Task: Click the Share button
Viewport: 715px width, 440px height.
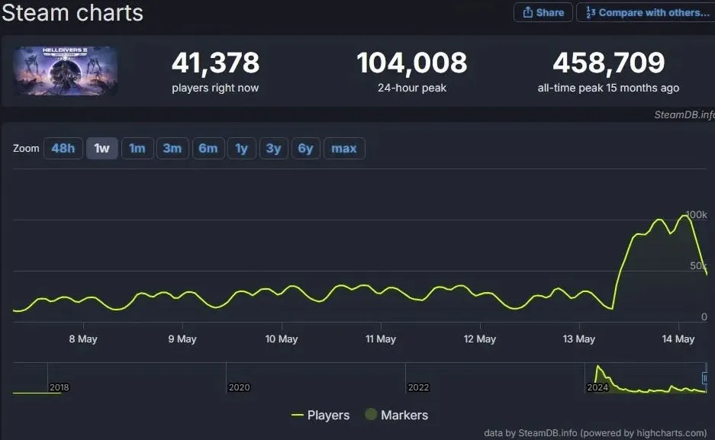Action: [x=543, y=12]
